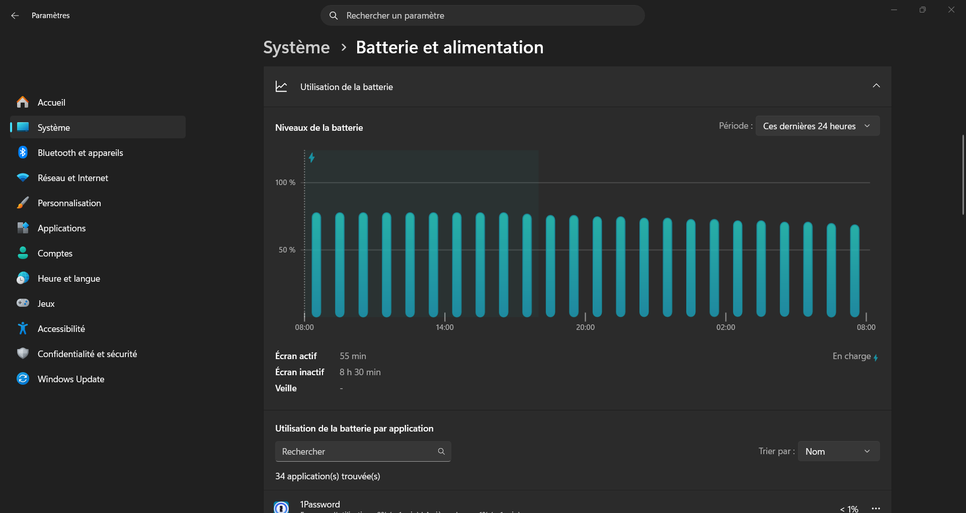The width and height of the screenshot is (966, 513).
Task: Open Bluetooth et appareils settings
Action: point(98,152)
